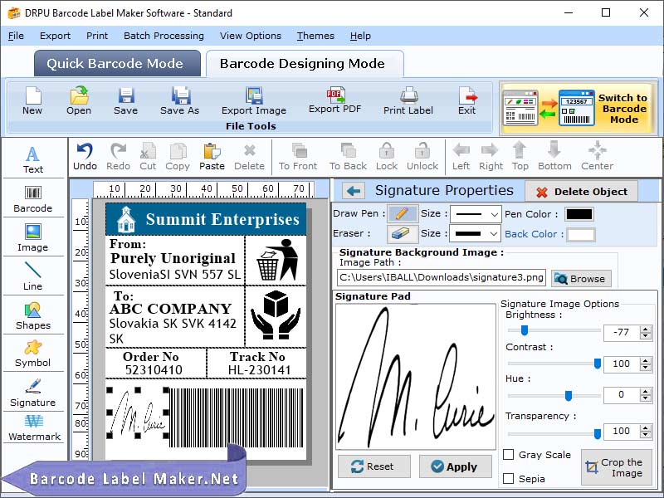This screenshot has width=664, height=498.
Task: Select the Text tool in the sidebar
Action: coord(33,159)
